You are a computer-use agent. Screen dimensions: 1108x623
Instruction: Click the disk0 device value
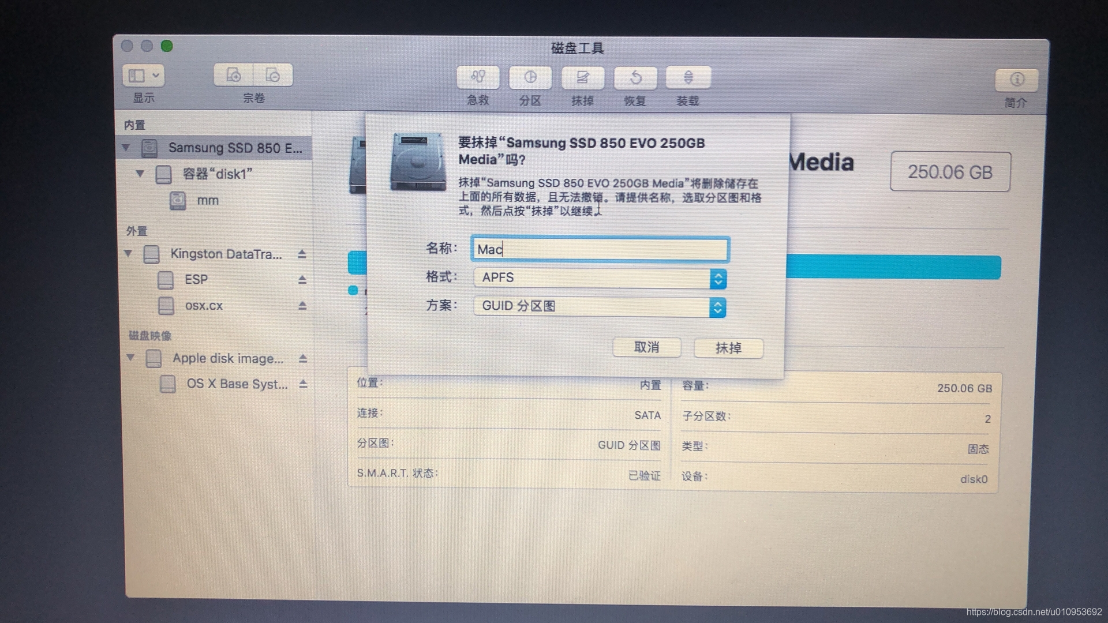click(974, 479)
